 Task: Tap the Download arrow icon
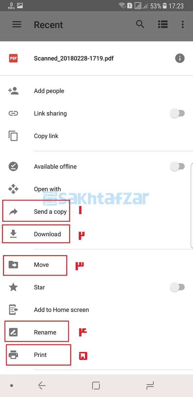tap(13, 234)
